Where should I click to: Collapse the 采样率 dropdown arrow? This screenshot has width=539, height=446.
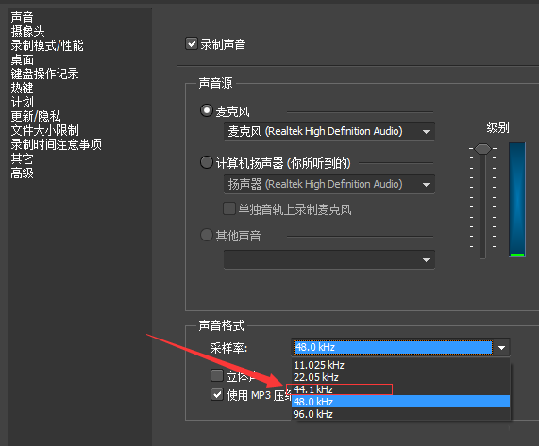(x=502, y=348)
